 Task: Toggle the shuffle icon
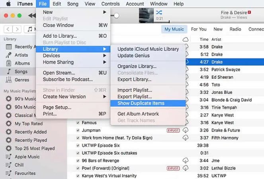(x=159, y=12)
